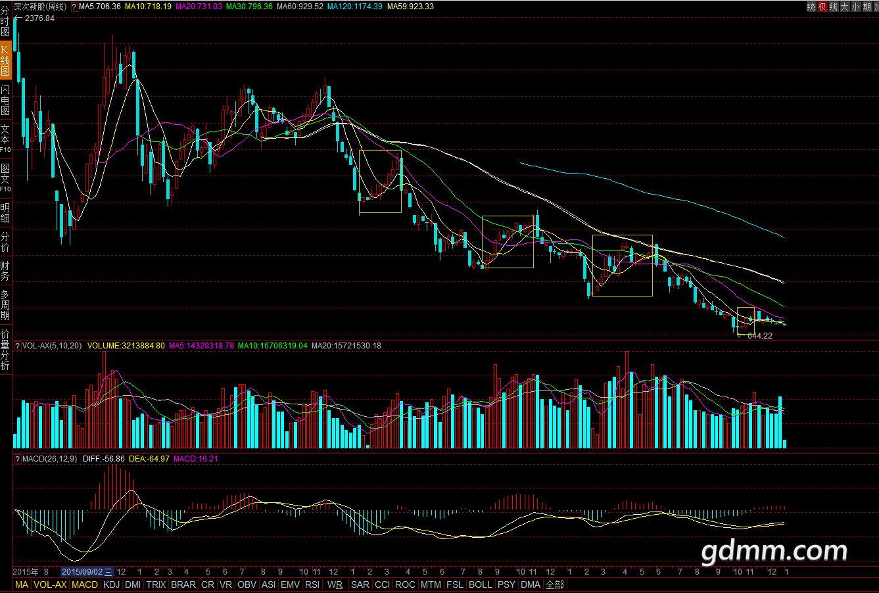Image resolution: width=879 pixels, height=593 pixels.
Task: Switch to the FSL indicator
Action: click(455, 584)
